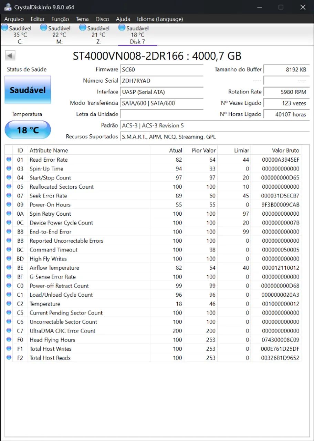Click status dot for Head Flying Hours
Viewport: 314px width, 441px height.
9,340
